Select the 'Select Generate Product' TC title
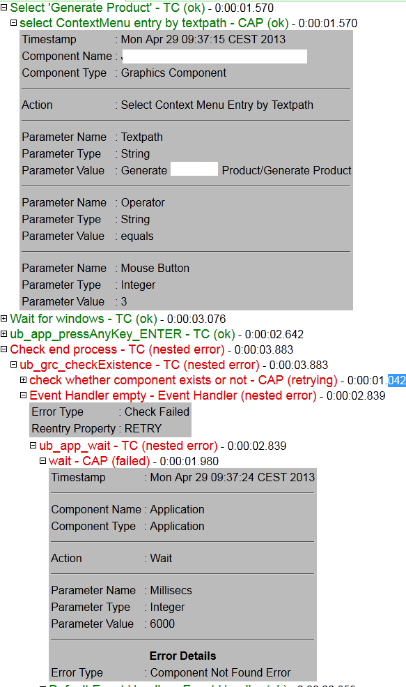This screenshot has width=406, height=687. [x=108, y=8]
